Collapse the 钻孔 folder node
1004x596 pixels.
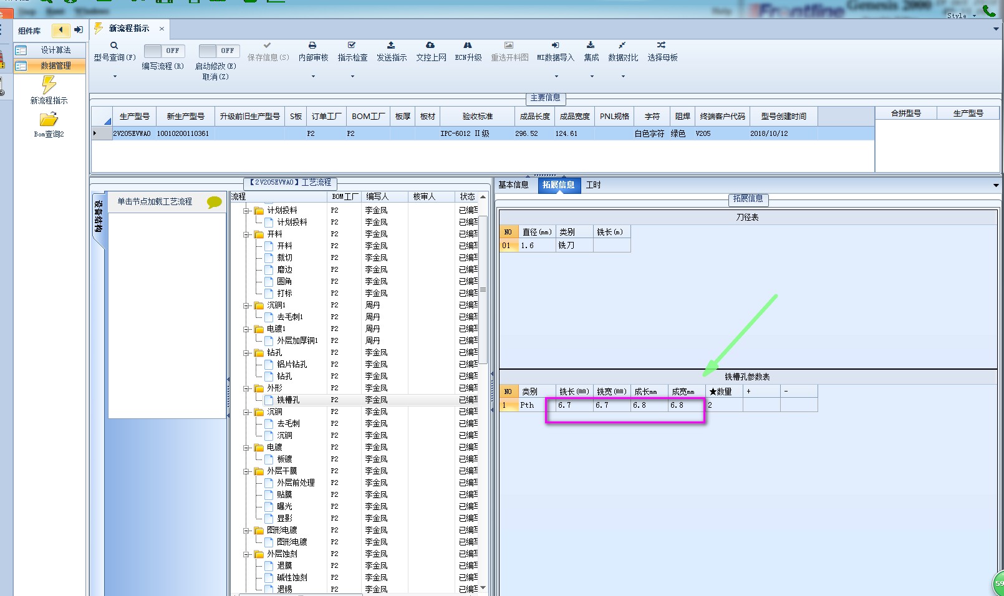(246, 353)
